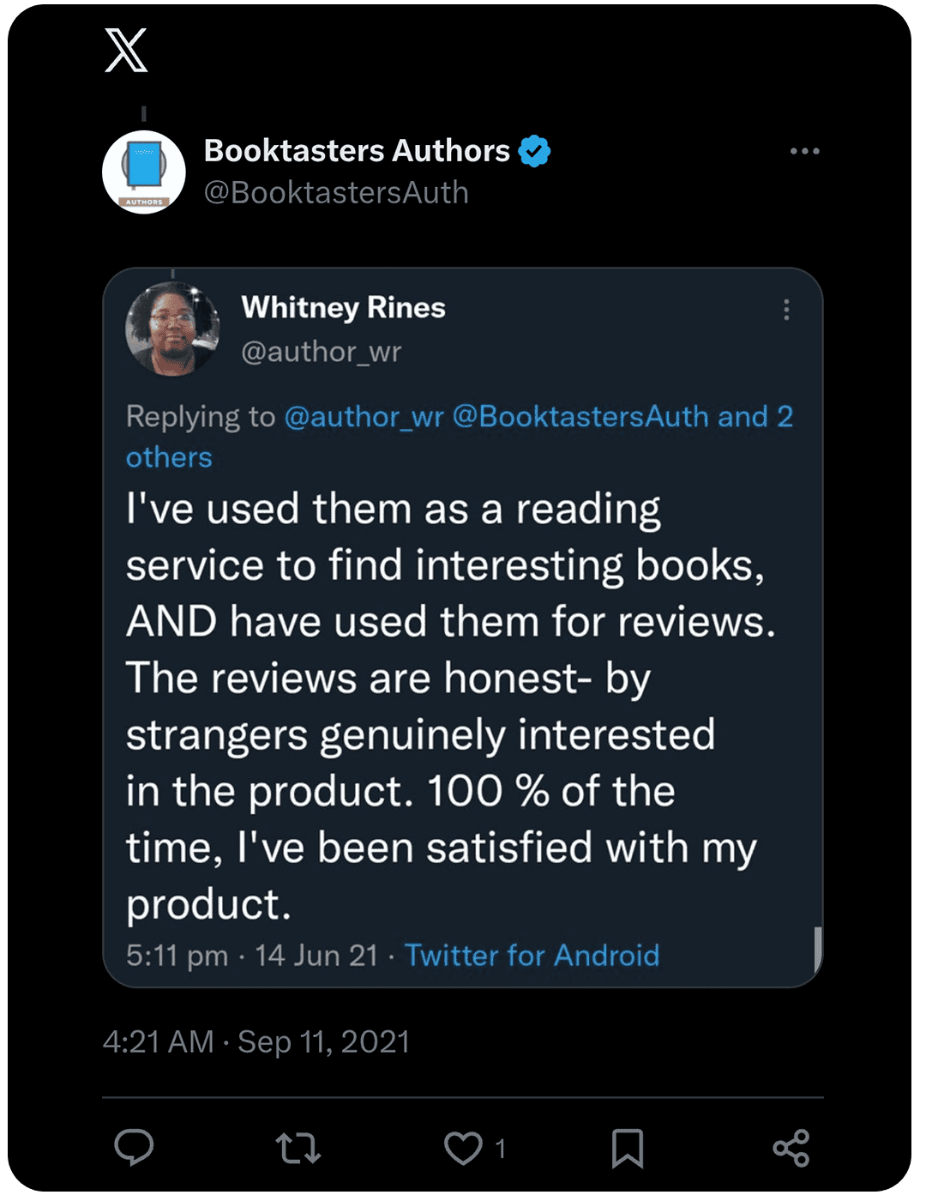Screen dimensions: 926x1201
Task: Click the Booktasters Authors display name
Action: pos(357,151)
